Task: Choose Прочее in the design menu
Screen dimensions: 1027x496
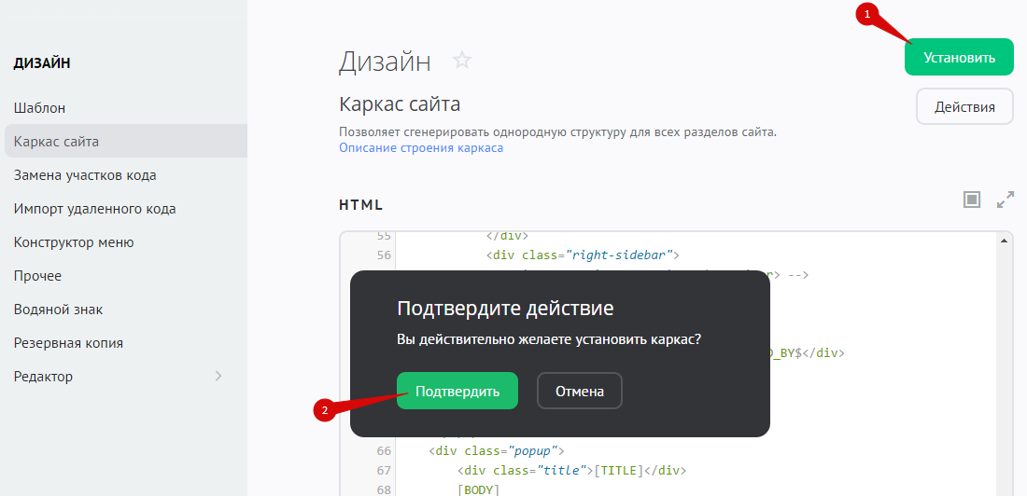Action: pos(37,276)
